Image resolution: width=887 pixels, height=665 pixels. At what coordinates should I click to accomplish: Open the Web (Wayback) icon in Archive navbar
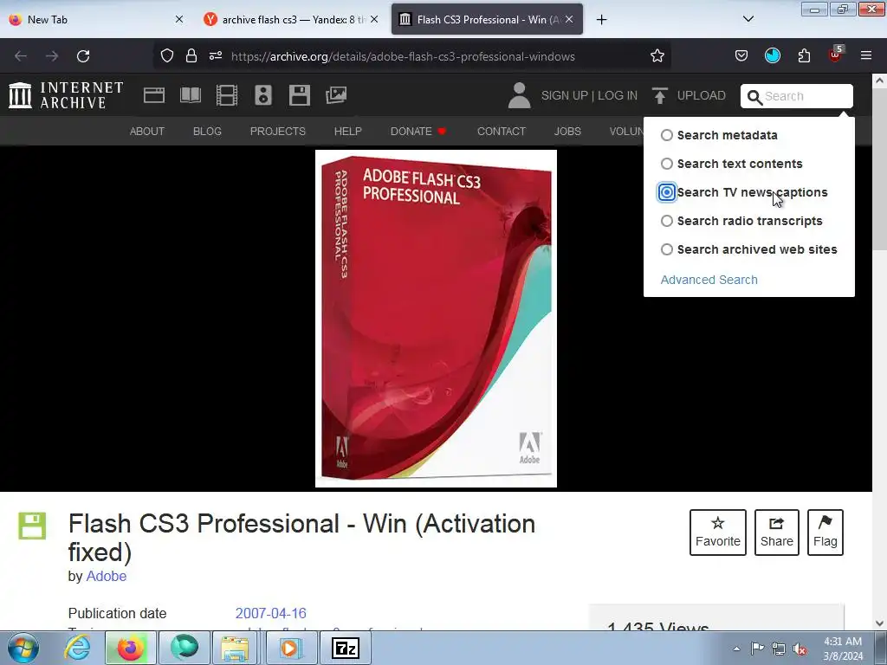(x=154, y=95)
